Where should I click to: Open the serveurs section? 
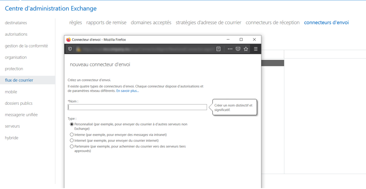pos(12,126)
